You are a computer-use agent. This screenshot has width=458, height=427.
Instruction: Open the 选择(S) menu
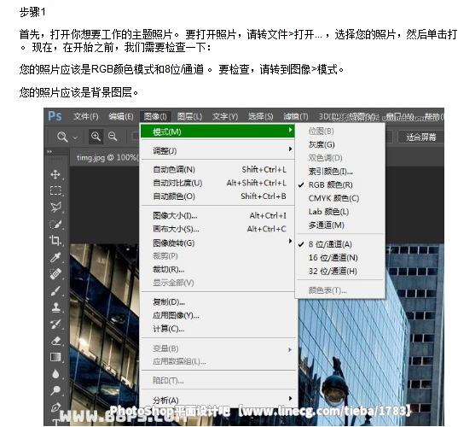click(x=260, y=116)
